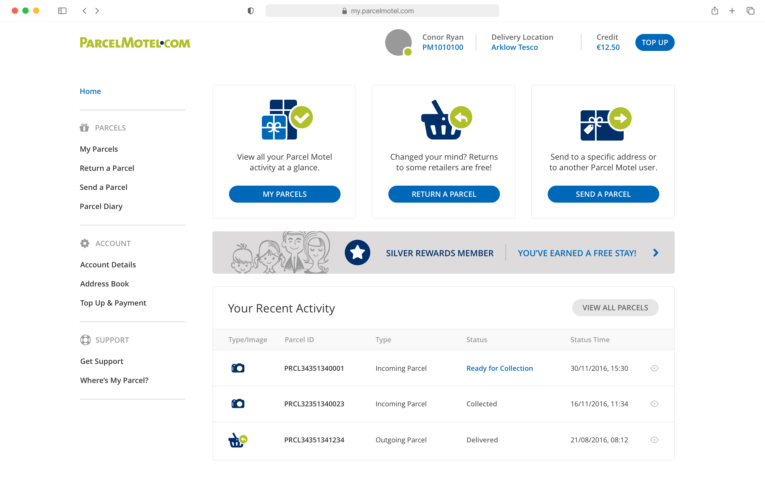Image resolution: width=765 pixels, height=488 pixels.
Task: Open Address Book in the sidebar
Action: [x=104, y=284]
